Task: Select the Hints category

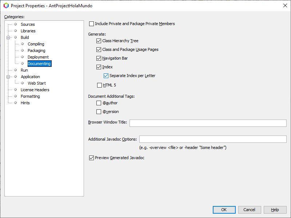Action: pyautogui.click(x=25, y=103)
